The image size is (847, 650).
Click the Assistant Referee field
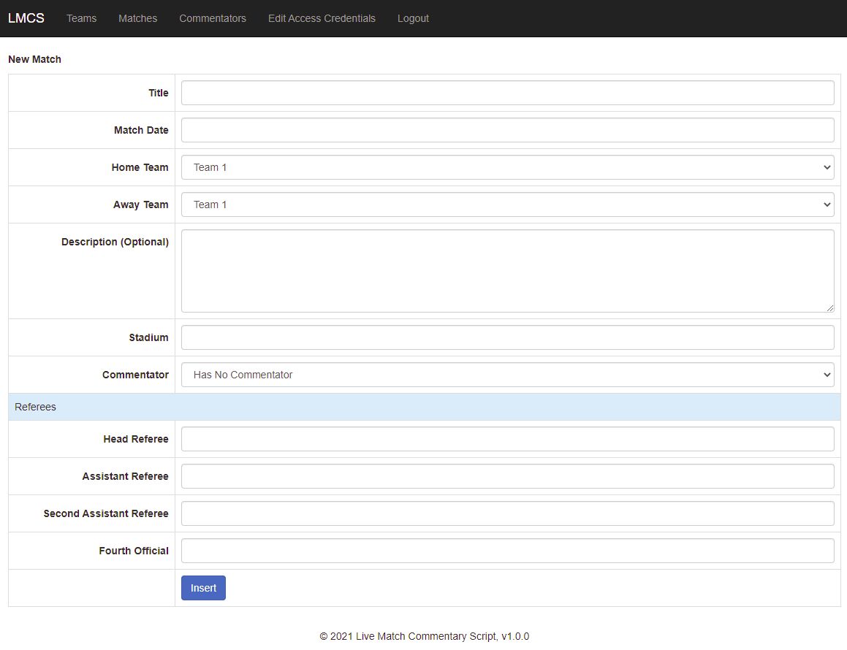pos(507,476)
